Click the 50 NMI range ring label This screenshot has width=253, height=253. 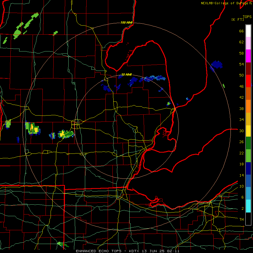[126, 74]
